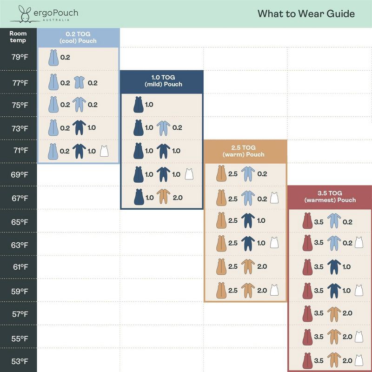The width and height of the screenshot is (372, 372).
Task: Click the navy sleepsuit in the 73°F row, 0.2 TOG column
Action: tap(79, 127)
